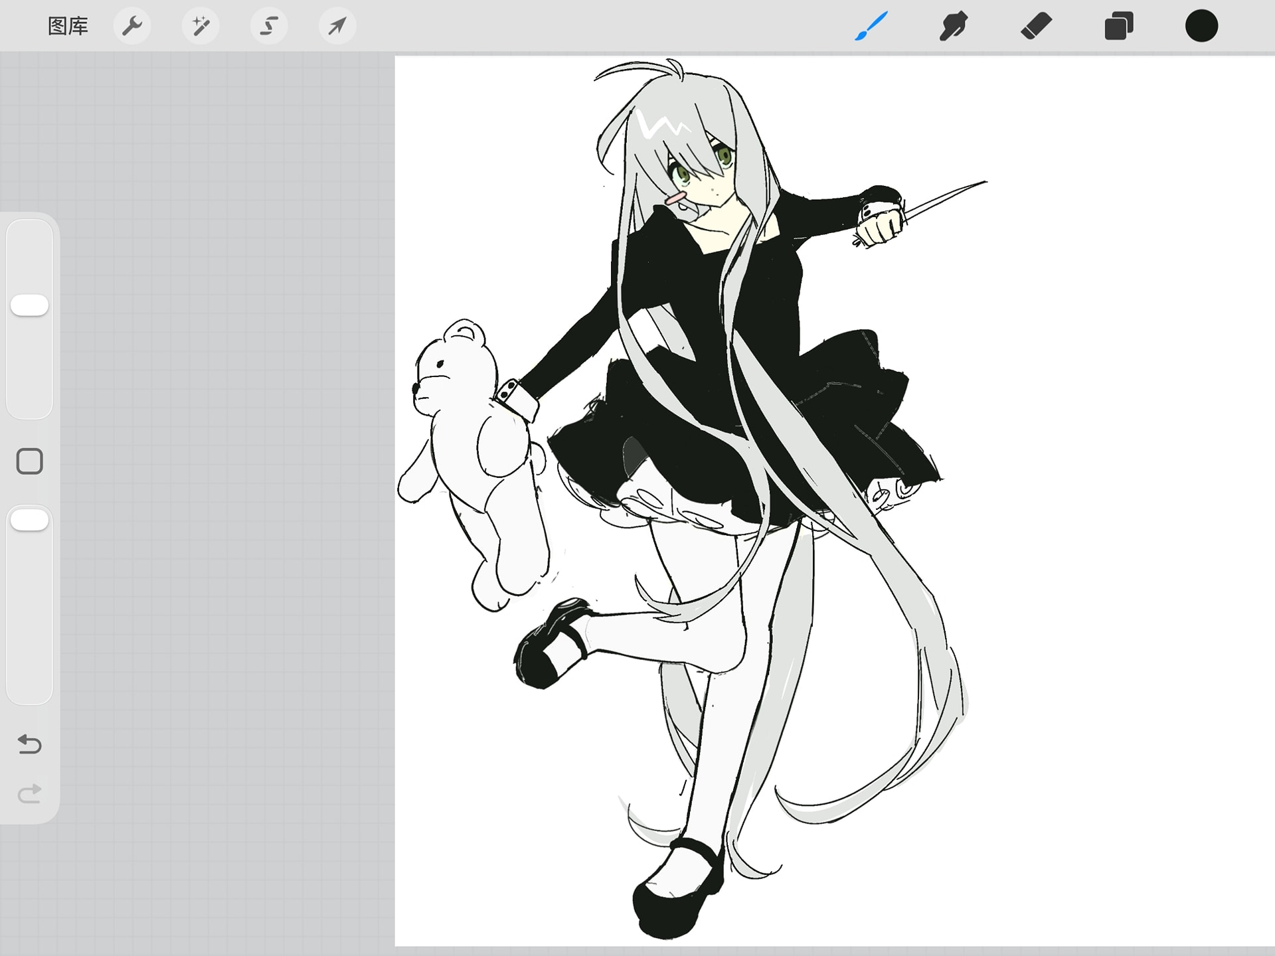Open the Gallery (图库) view
The width and height of the screenshot is (1275, 956).
click(x=68, y=27)
